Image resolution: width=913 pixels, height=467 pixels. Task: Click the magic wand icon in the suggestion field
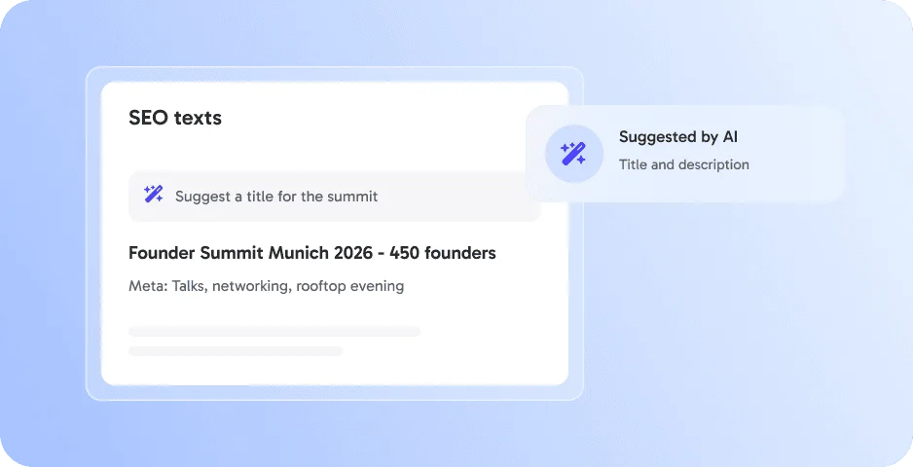pyautogui.click(x=154, y=194)
